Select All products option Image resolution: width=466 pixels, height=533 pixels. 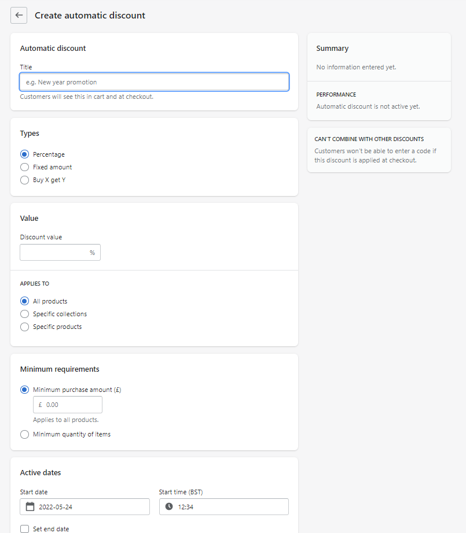tap(24, 301)
